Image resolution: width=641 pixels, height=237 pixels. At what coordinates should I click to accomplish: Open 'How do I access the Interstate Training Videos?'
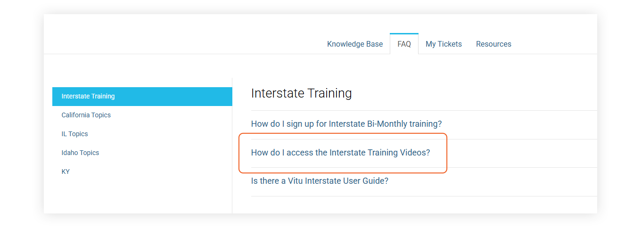click(x=340, y=153)
